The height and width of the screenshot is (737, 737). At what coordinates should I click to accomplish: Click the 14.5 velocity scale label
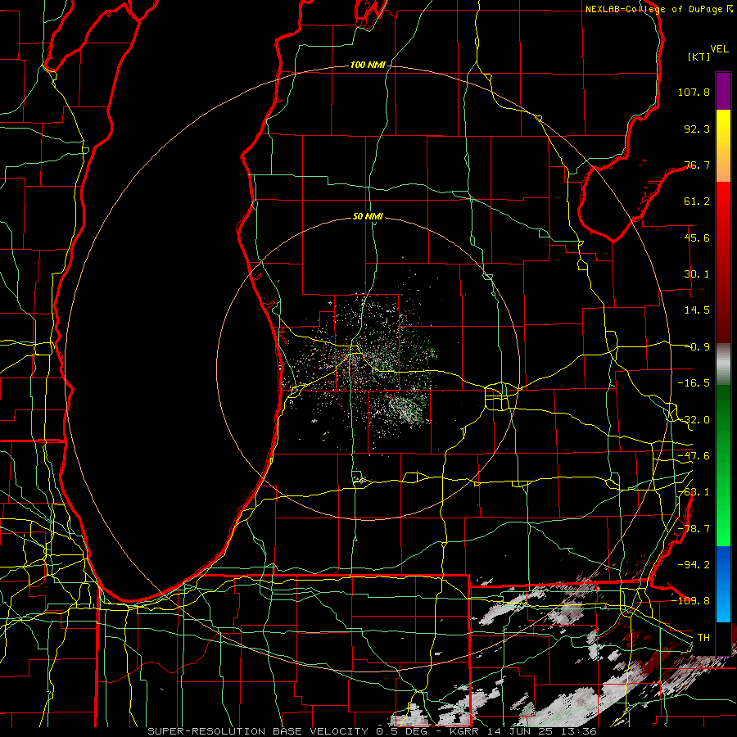(x=697, y=310)
